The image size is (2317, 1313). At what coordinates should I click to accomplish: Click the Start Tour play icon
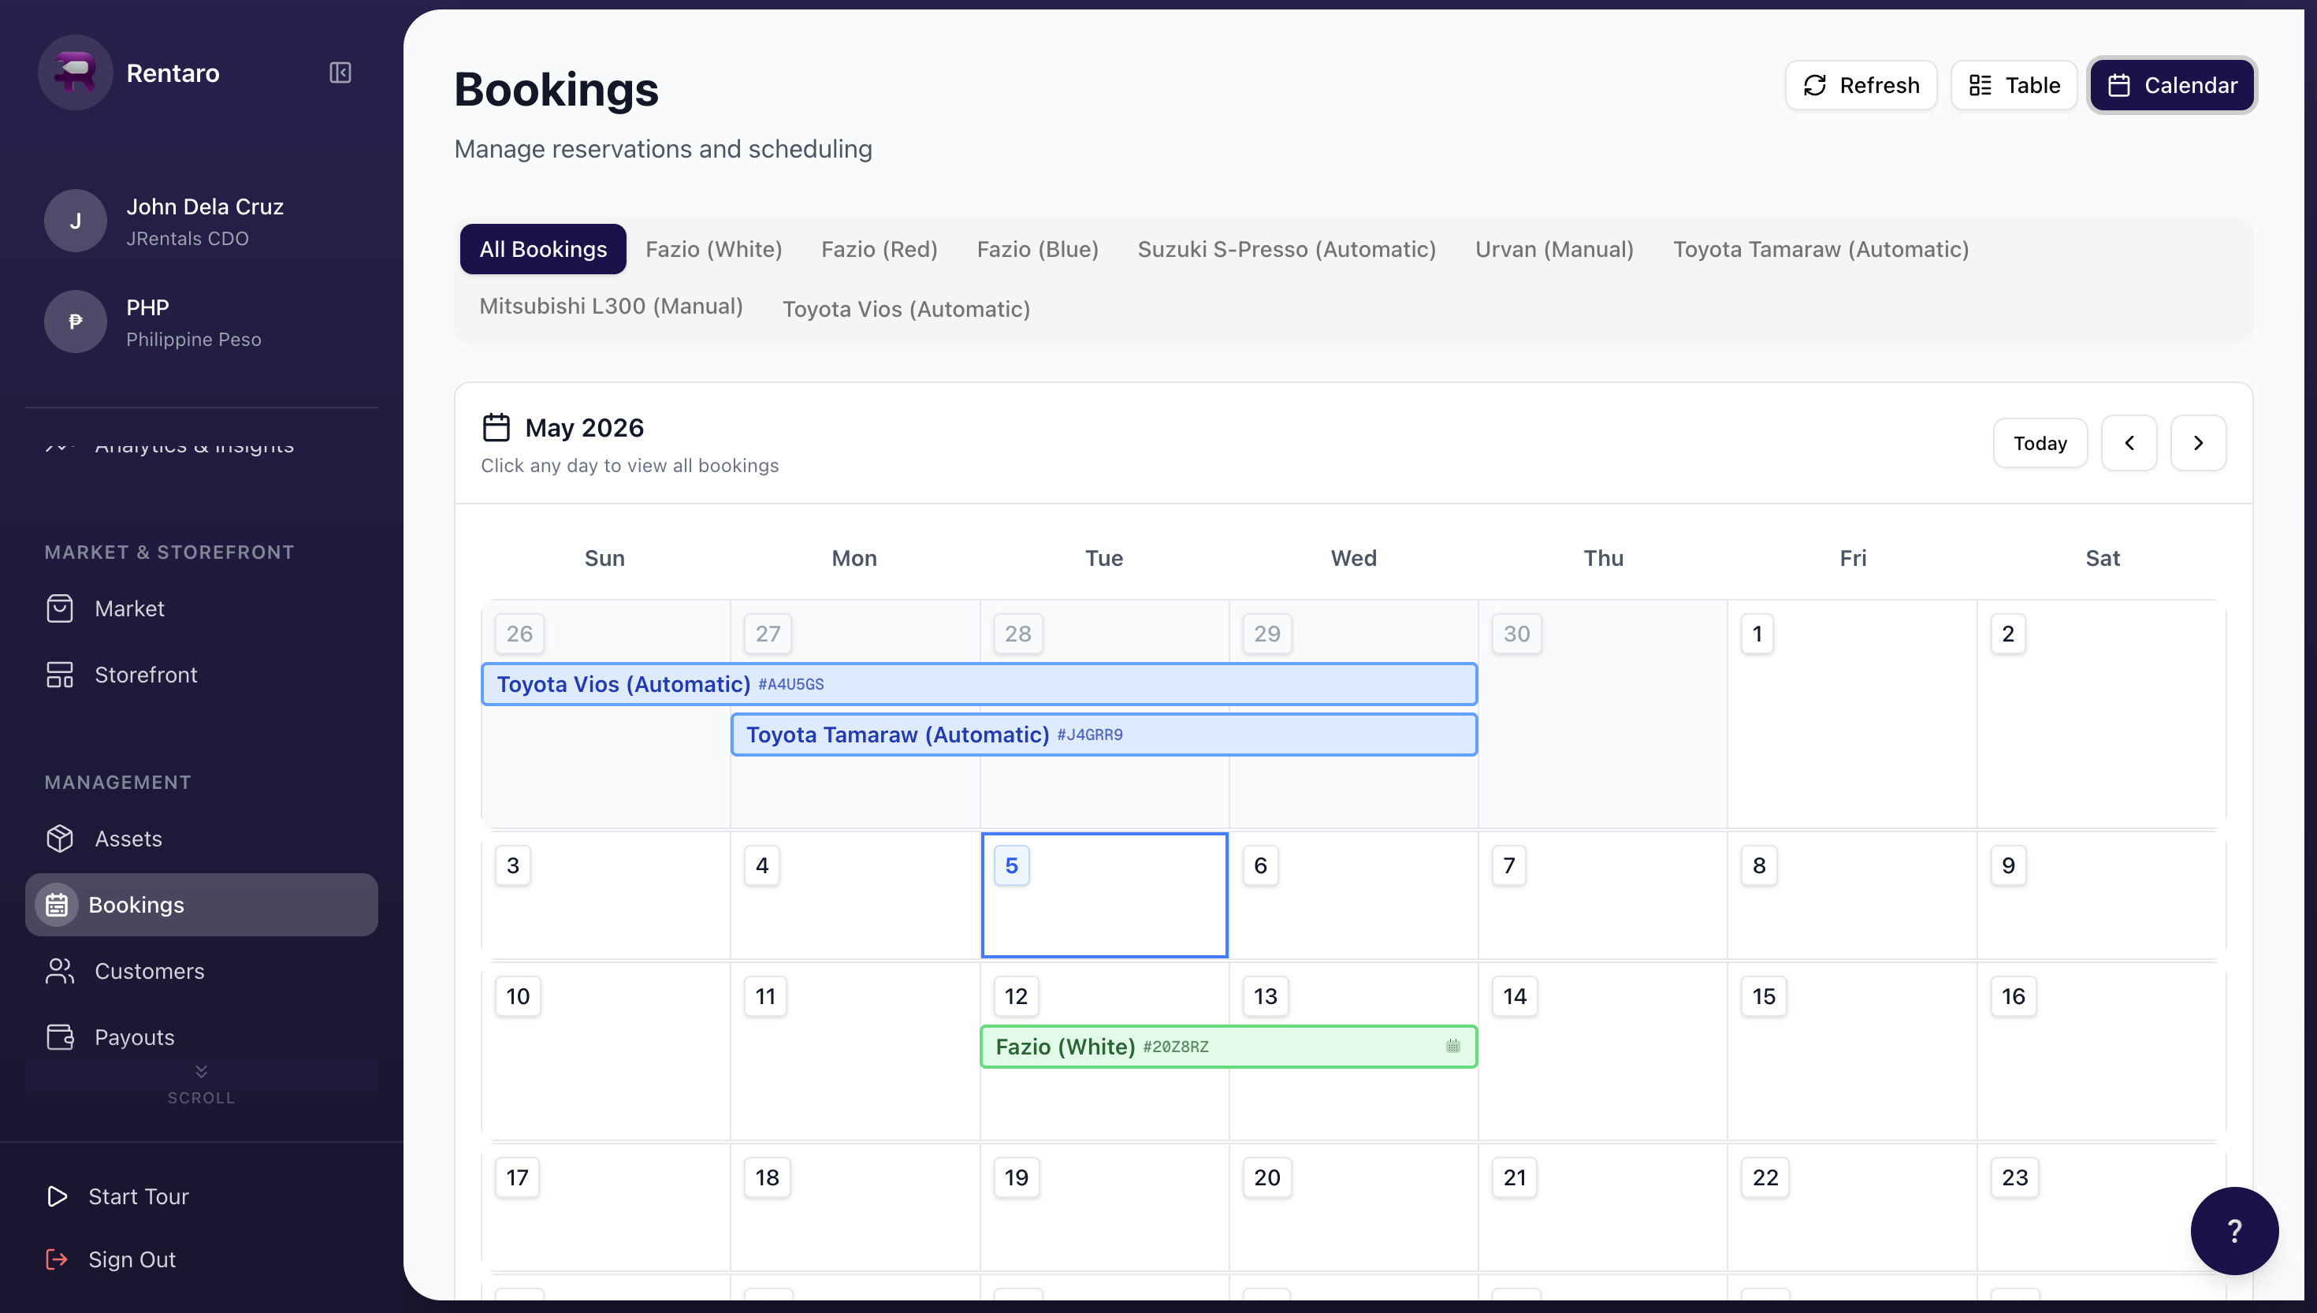[57, 1196]
